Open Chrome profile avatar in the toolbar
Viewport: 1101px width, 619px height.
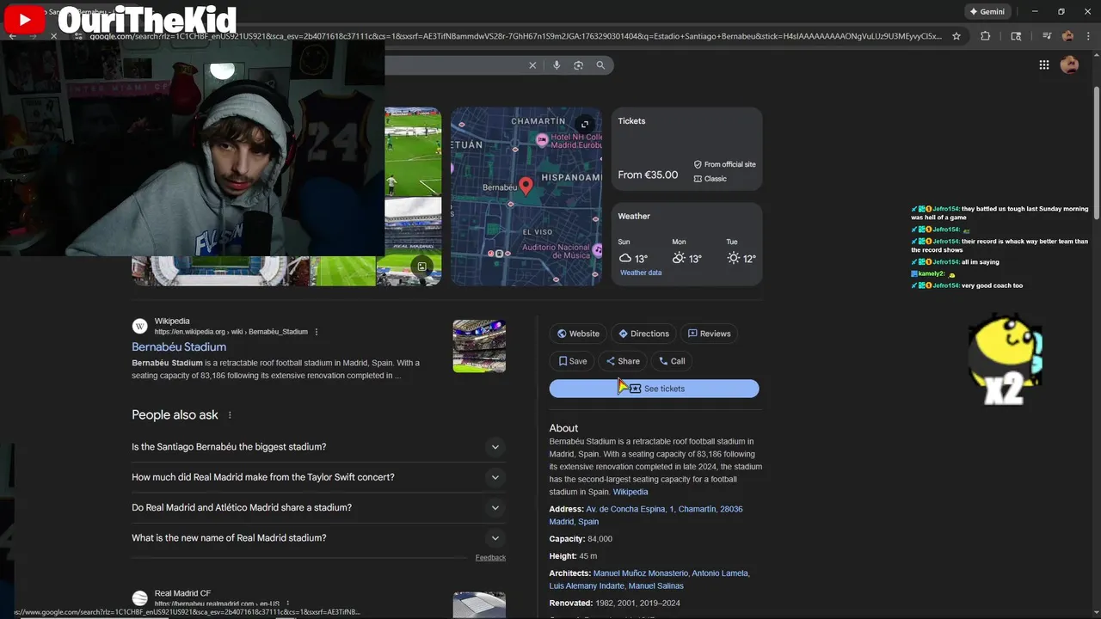pos(1067,36)
